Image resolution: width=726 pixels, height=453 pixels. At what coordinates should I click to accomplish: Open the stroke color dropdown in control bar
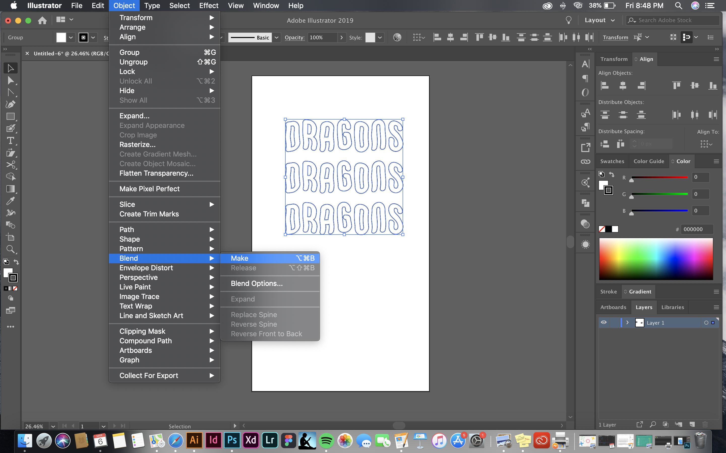point(93,37)
